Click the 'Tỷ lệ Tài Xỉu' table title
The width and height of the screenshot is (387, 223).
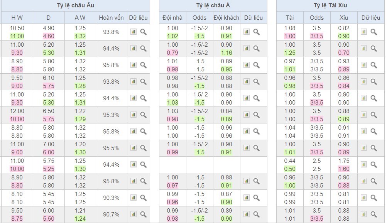click(x=330, y=5)
